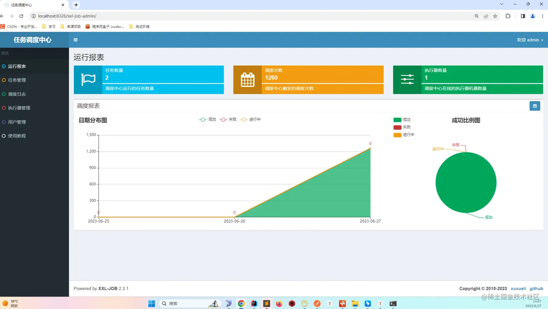This screenshot has width=548, height=309.
Task: Click the 2023-06-25 axis label
Action: (99, 221)
